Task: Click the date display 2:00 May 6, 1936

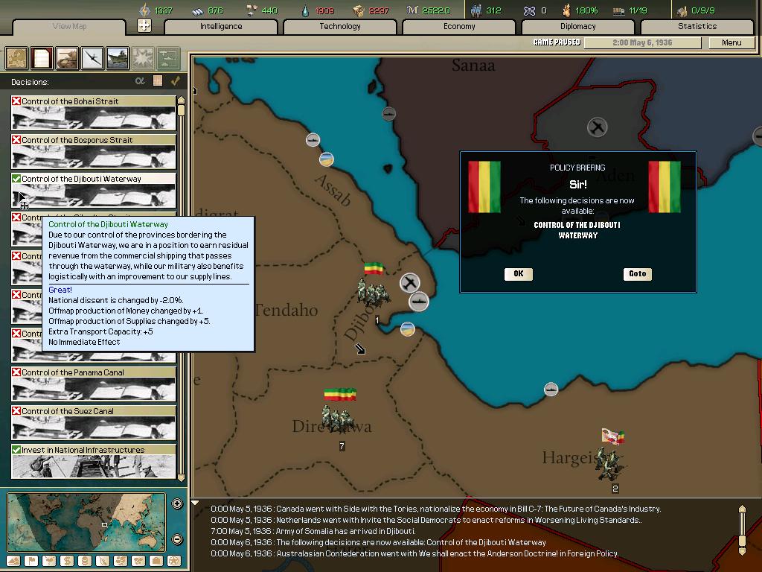Action: pos(642,42)
